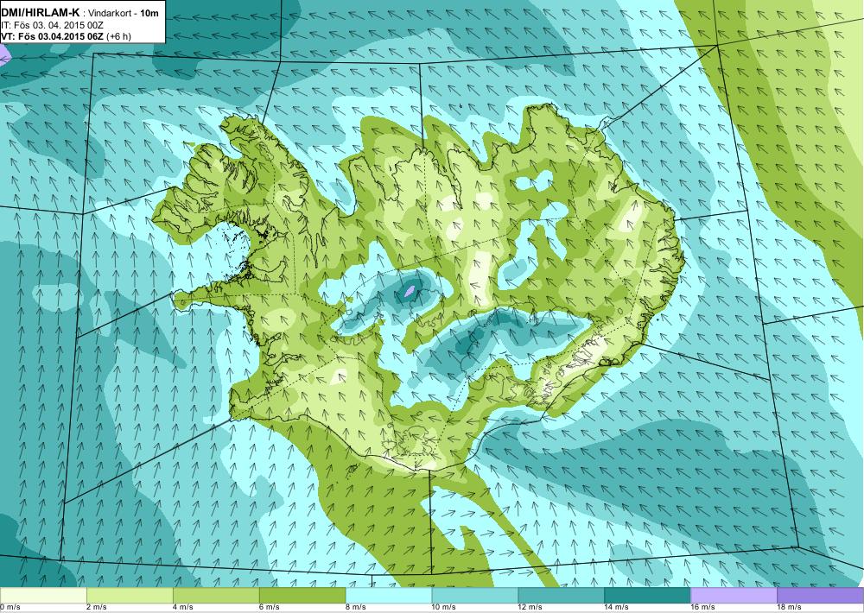The image size is (864, 613).
Task: Select the 18 m/s legend color swatch
Action: point(821,596)
